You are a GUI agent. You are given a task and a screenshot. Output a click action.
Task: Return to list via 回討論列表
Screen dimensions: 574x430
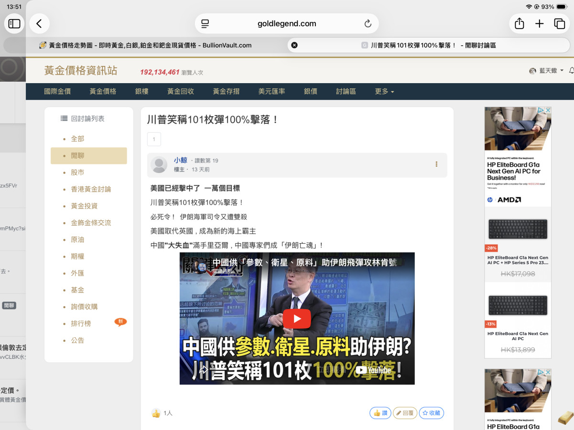(83, 118)
